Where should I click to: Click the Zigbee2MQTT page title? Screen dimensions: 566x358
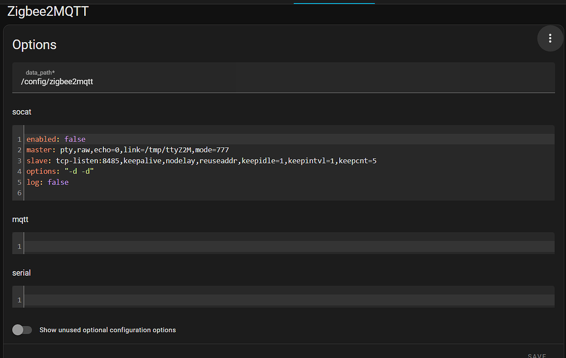click(48, 11)
